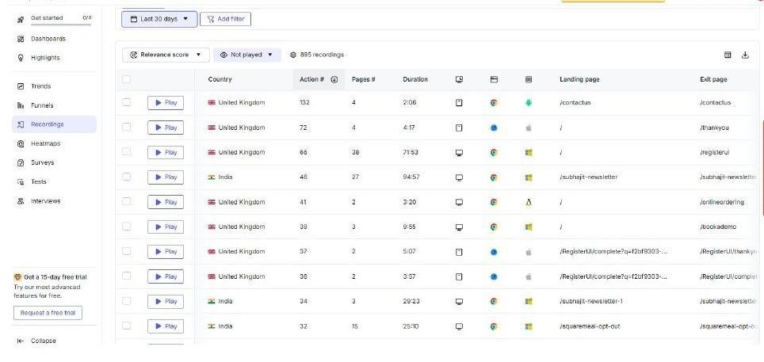Click the Add filter button

point(226,19)
